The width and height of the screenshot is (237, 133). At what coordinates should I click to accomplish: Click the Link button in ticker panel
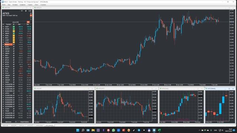click(x=30, y=11)
